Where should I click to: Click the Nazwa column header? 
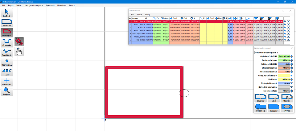pyautogui.click(x=138, y=18)
